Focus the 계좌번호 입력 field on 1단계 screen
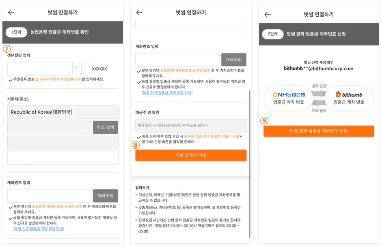382x246 pixels. pyautogui.click(x=49, y=196)
